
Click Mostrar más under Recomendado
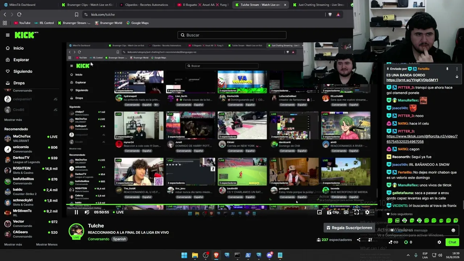(x=13, y=244)
